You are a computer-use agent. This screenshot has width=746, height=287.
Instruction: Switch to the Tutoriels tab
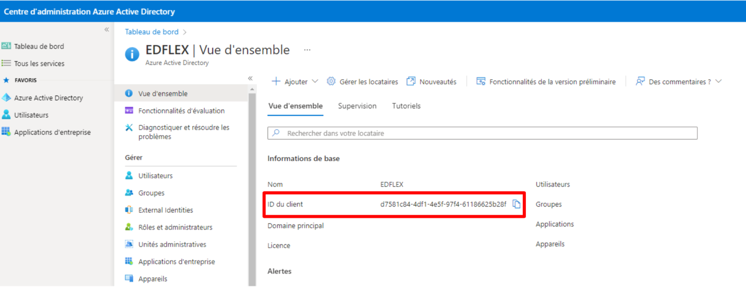tap(406, 106)
